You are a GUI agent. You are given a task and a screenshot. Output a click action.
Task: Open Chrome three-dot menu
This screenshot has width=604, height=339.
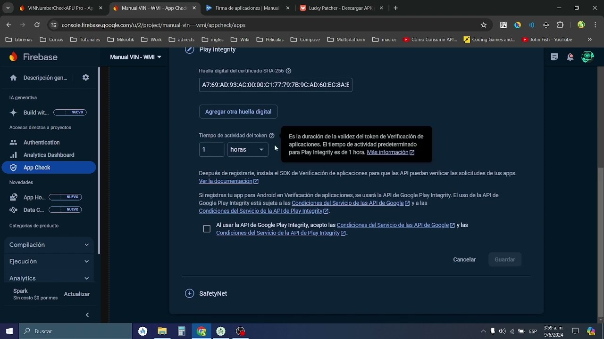[595, 25]
